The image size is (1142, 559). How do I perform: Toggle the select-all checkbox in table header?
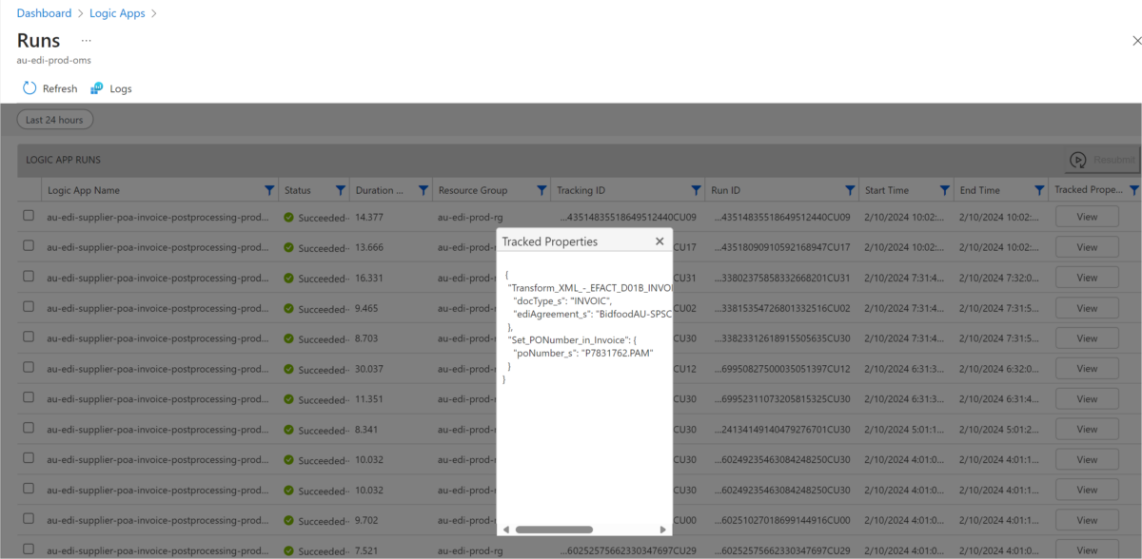28,189
